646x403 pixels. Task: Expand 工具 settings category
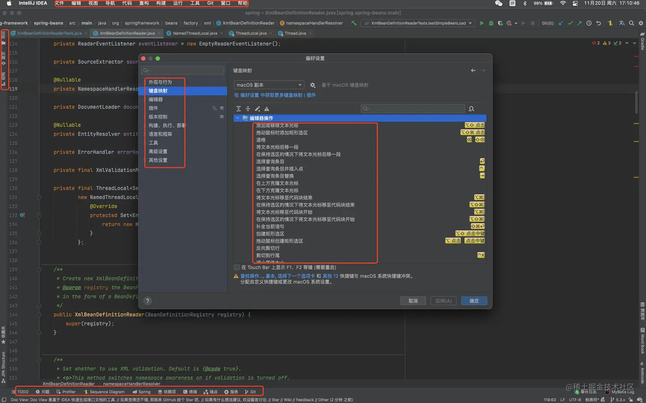click(145, 143)
